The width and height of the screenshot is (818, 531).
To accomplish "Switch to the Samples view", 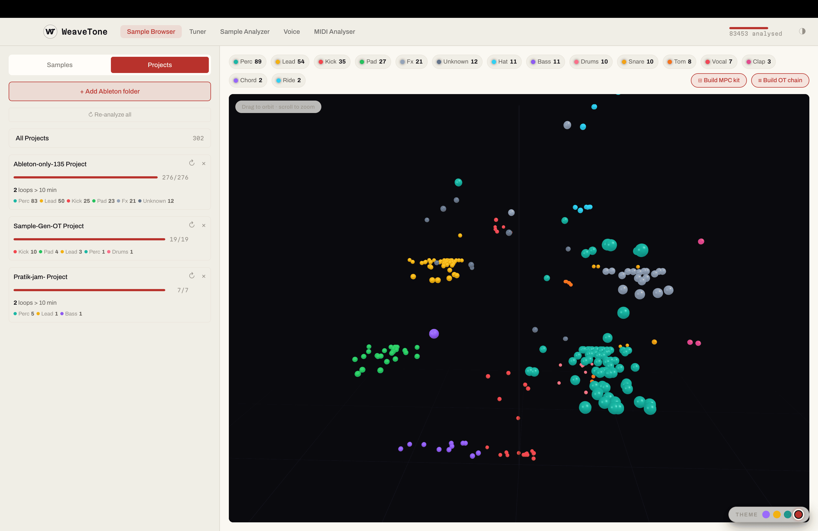I will point(60,65).
